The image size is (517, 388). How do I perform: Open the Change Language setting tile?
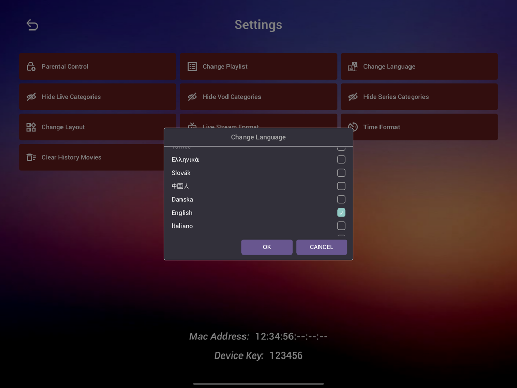click(419, 67)
